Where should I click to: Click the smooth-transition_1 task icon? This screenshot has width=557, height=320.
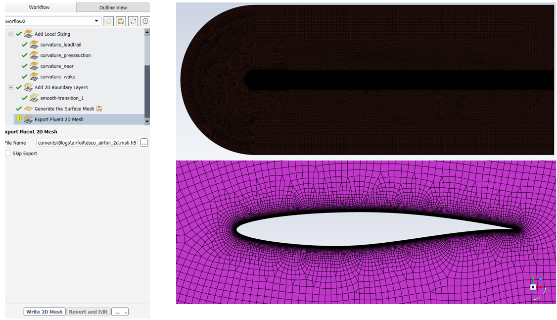(x=34, y=98)
